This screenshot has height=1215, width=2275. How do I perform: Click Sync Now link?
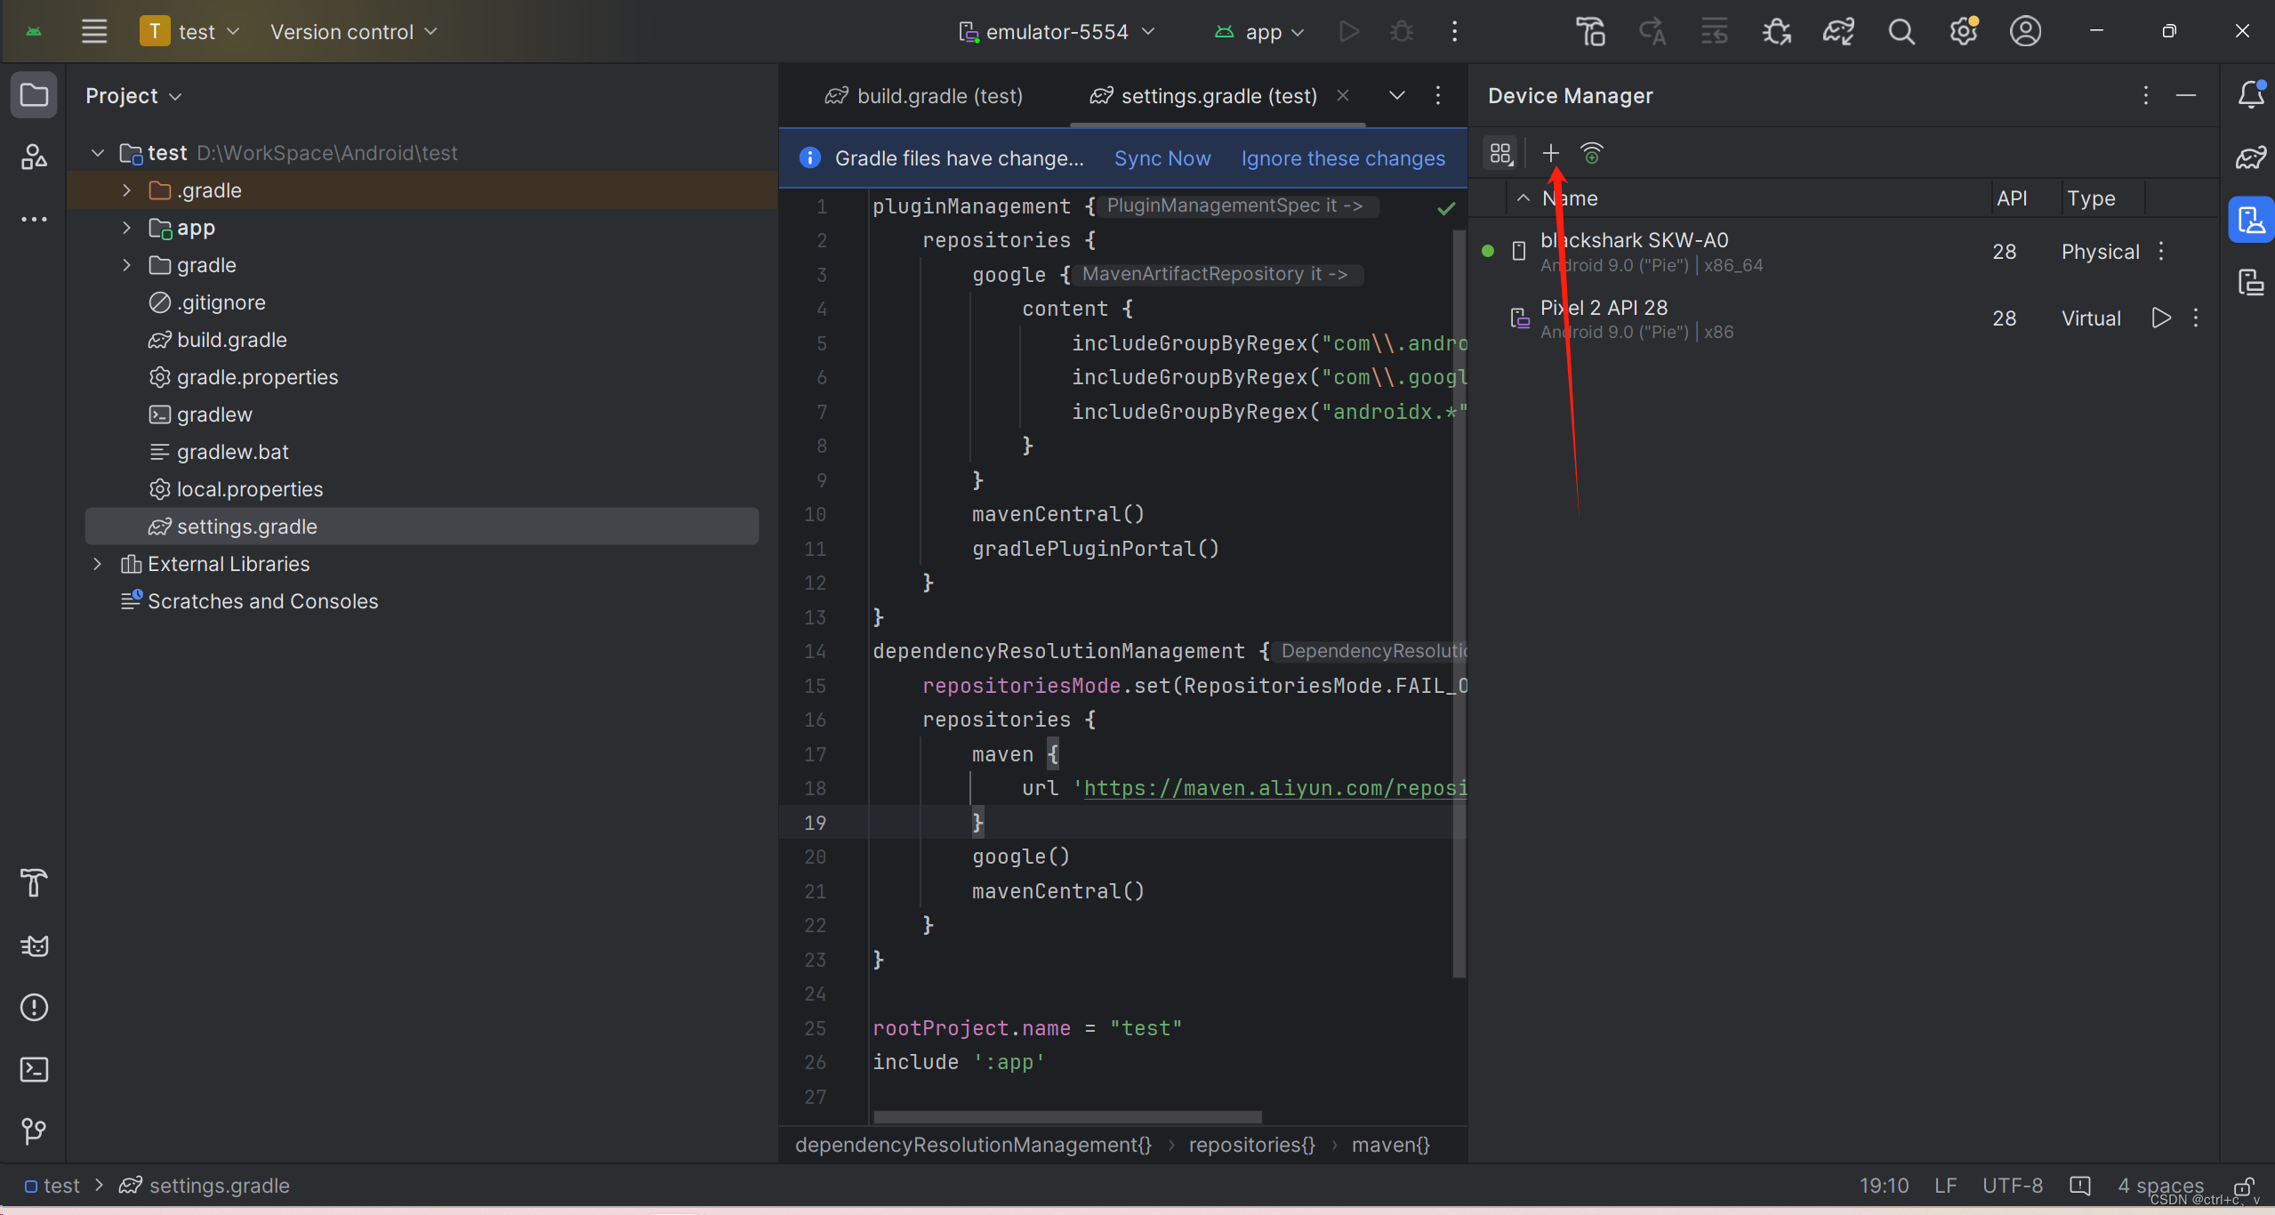(1162, 158)
